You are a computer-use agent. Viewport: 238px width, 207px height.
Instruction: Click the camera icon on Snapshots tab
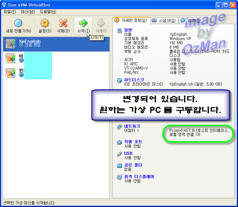(x=154, y=20)
